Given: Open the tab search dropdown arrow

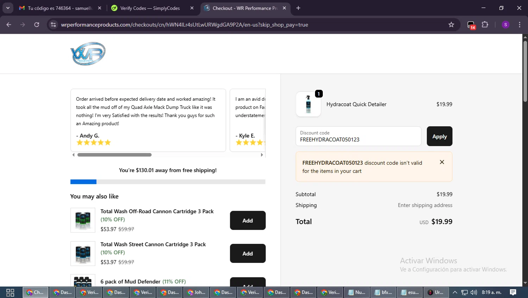Looking at the screenshot, I should (8, 8).
